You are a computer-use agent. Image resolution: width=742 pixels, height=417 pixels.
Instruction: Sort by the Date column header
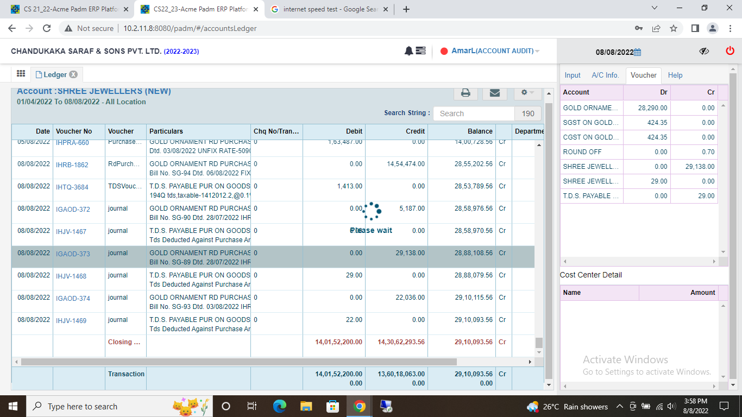[x=33, y=131]
